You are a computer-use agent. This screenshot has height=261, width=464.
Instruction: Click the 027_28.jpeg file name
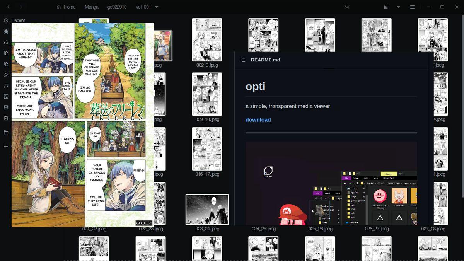[433, 229]
